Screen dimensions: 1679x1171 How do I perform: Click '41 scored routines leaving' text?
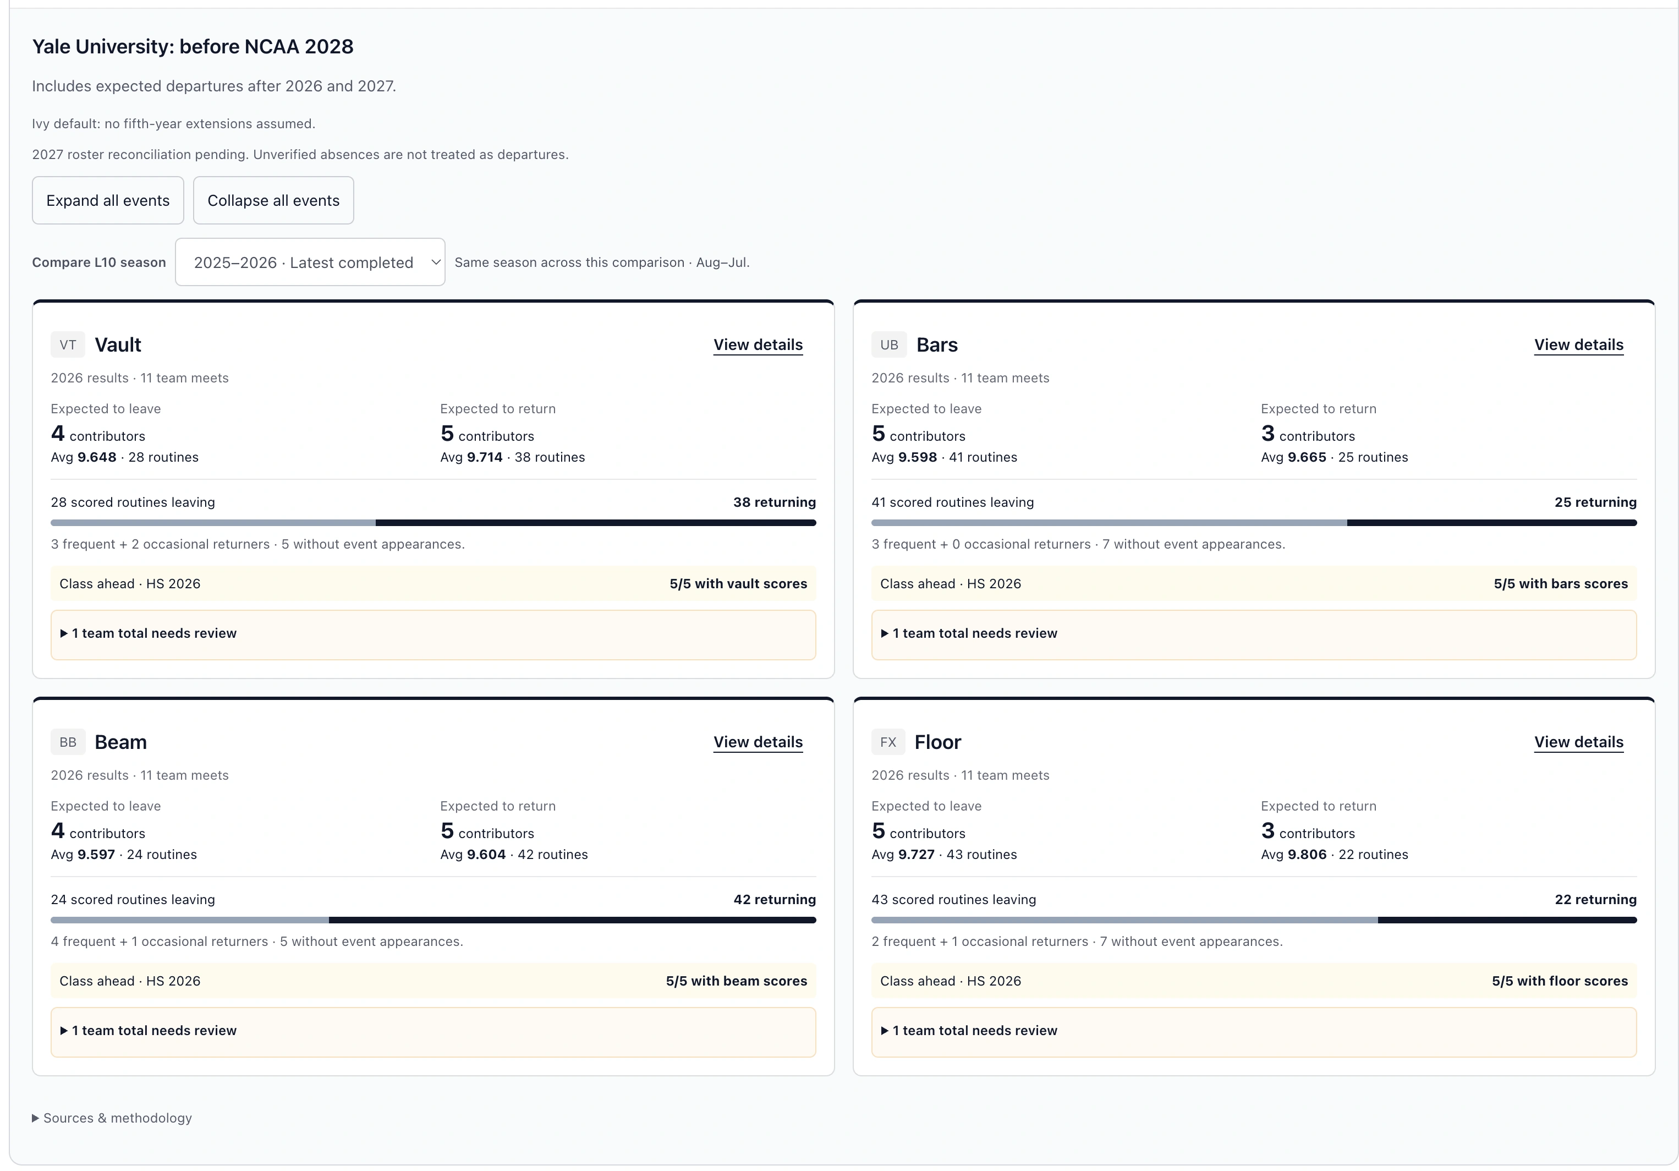[952, 502]
